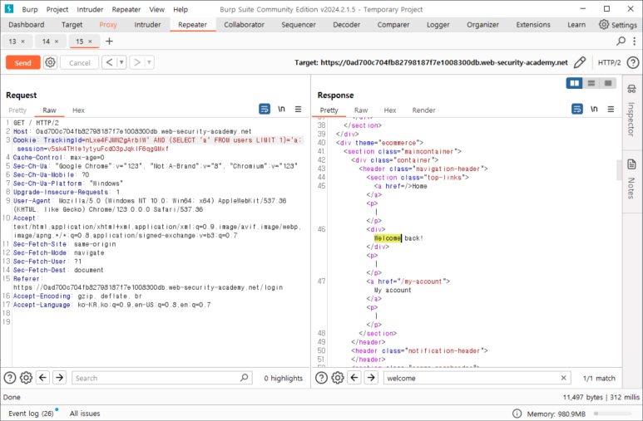Click the Burp Suite logo icon
This screenshot has width=643, height=421.
coord(8,8)
